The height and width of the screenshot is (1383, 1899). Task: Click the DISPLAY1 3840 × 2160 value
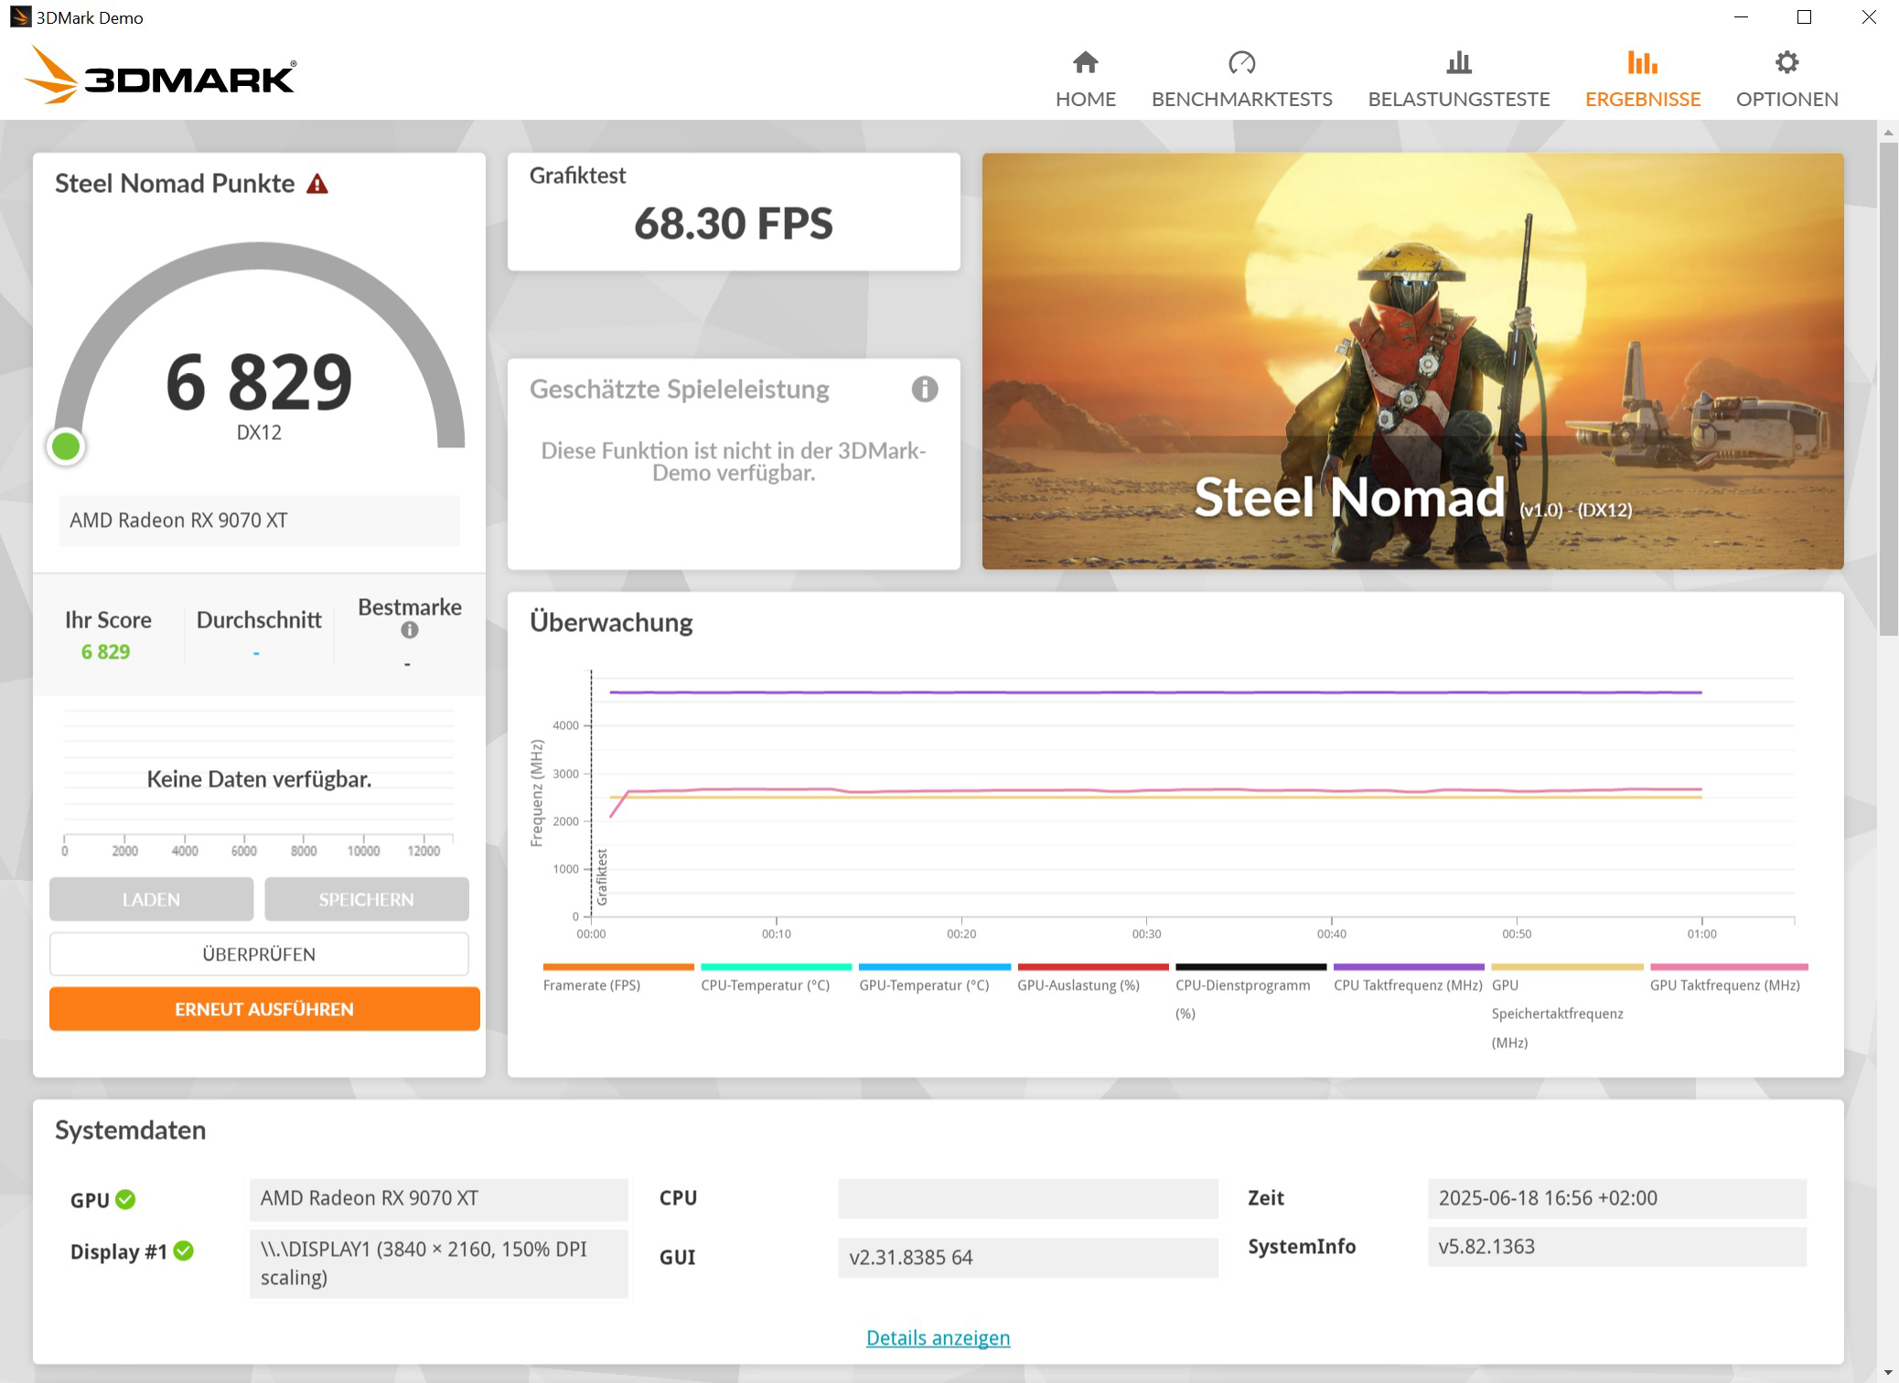pyautogui.click(x=438, y=1263)
